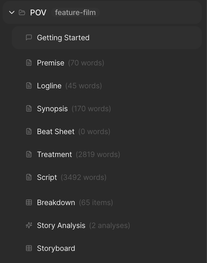207x263 pixels.
Task: Click the feature-film tag badge
Action: tap(75, 12)
